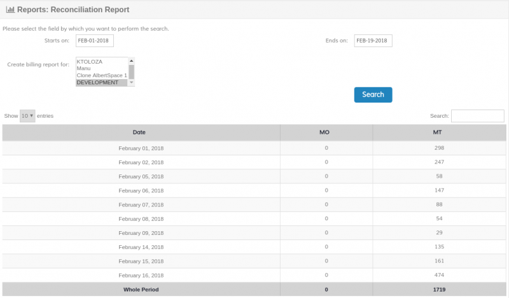The width and height of the screenshot is (509, 298).
Task: Sort table by Date column header
Action: [139, 132]
